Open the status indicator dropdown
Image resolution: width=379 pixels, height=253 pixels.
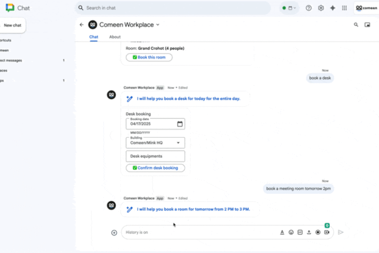289,8
